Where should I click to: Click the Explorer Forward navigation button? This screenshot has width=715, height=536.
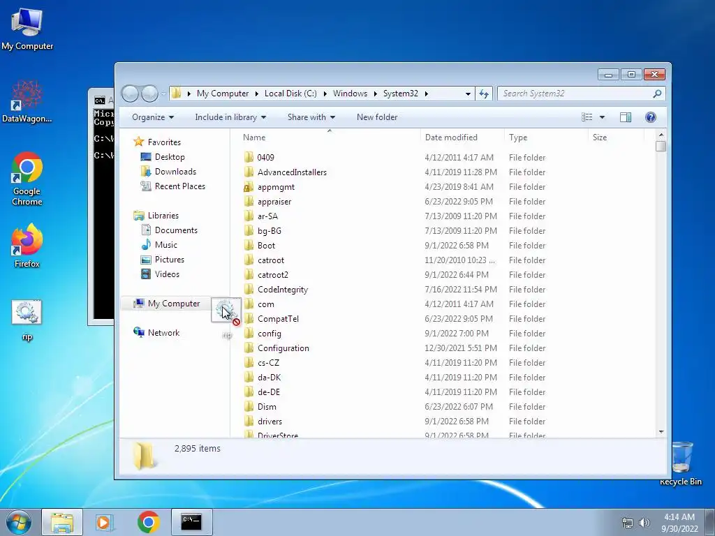[149, 94]
